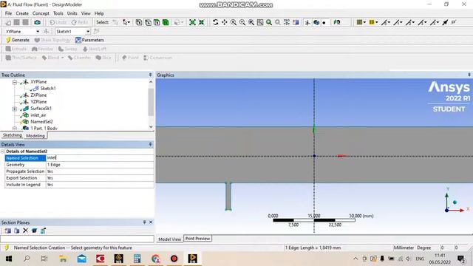Open the Help menu

pyautogui.click(x=99, y=13)
